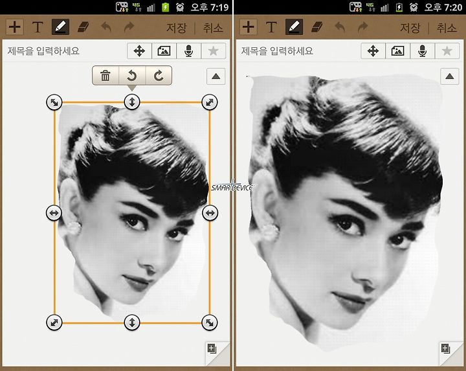Delete selected image with trash icon
This screenshot has height=371, width=466.
click(x=105, y=76)
